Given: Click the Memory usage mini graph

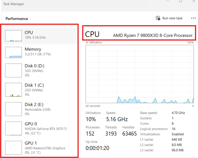Looking at the screenshot, I should click(x=13, y=52).
